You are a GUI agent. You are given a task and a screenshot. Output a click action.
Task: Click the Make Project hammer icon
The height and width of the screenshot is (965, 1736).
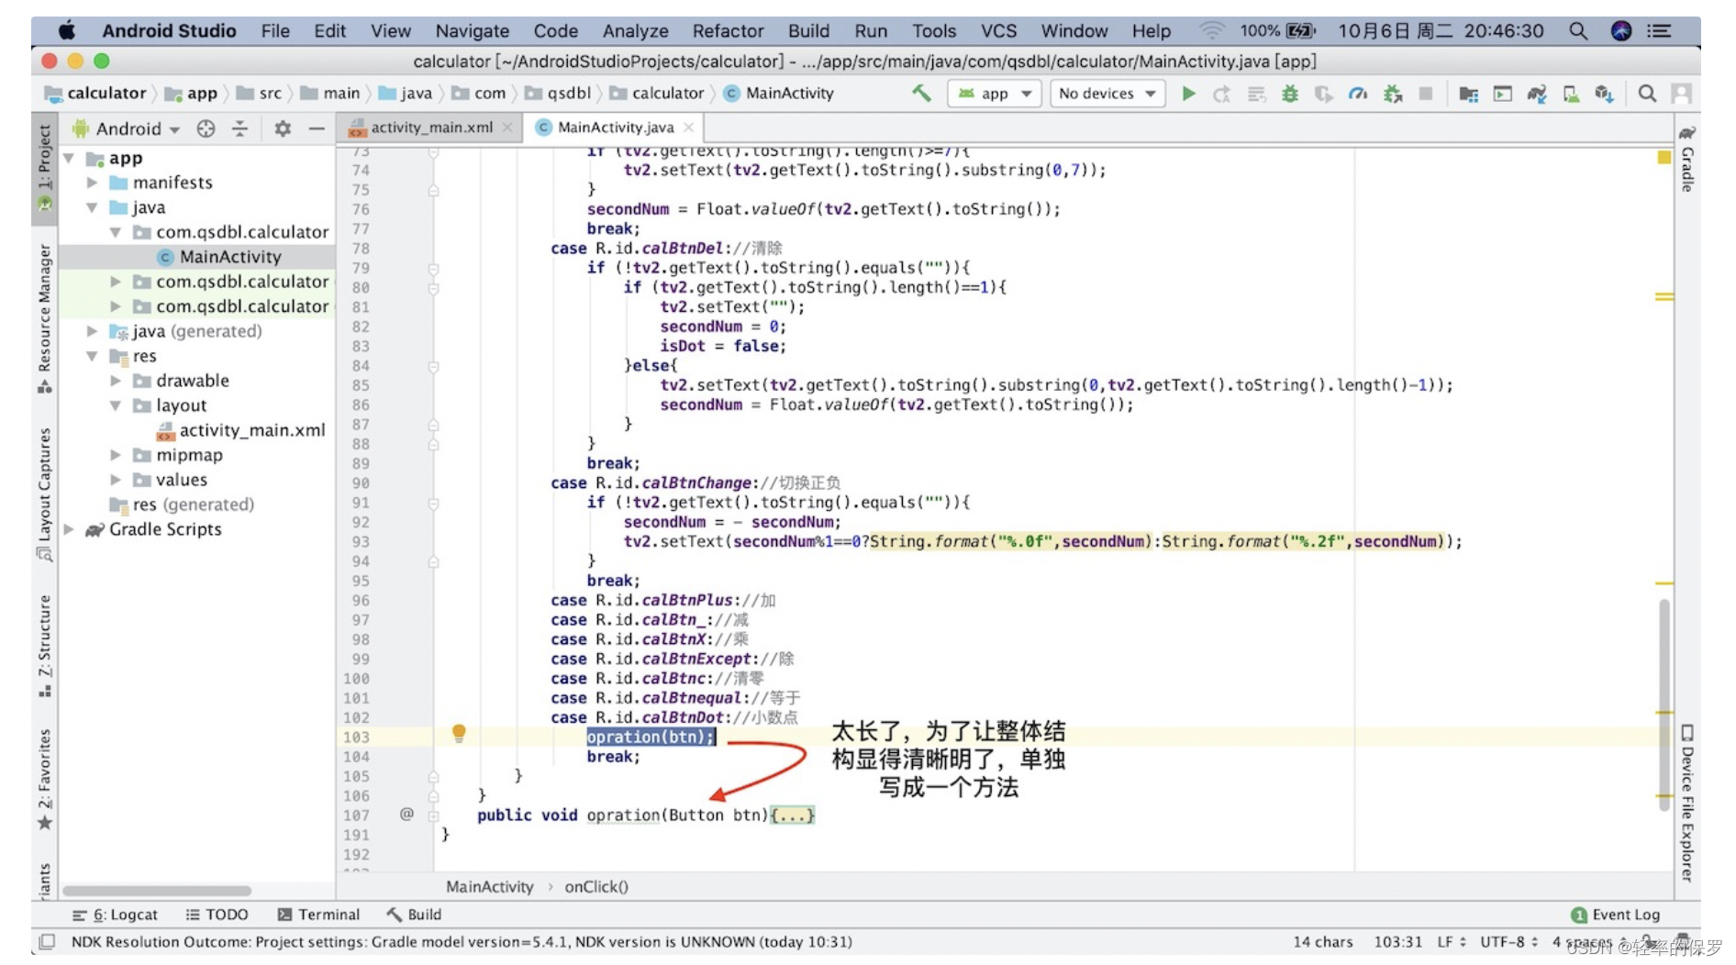click(x=921, y=93)
